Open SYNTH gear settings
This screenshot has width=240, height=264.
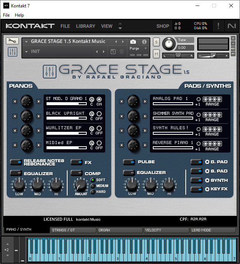pyautogui.click(x=207, y=180)
